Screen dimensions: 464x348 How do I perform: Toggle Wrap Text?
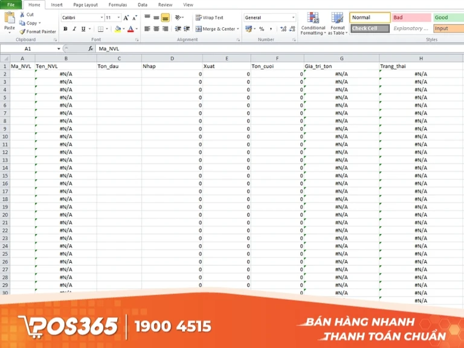point(209,18)
